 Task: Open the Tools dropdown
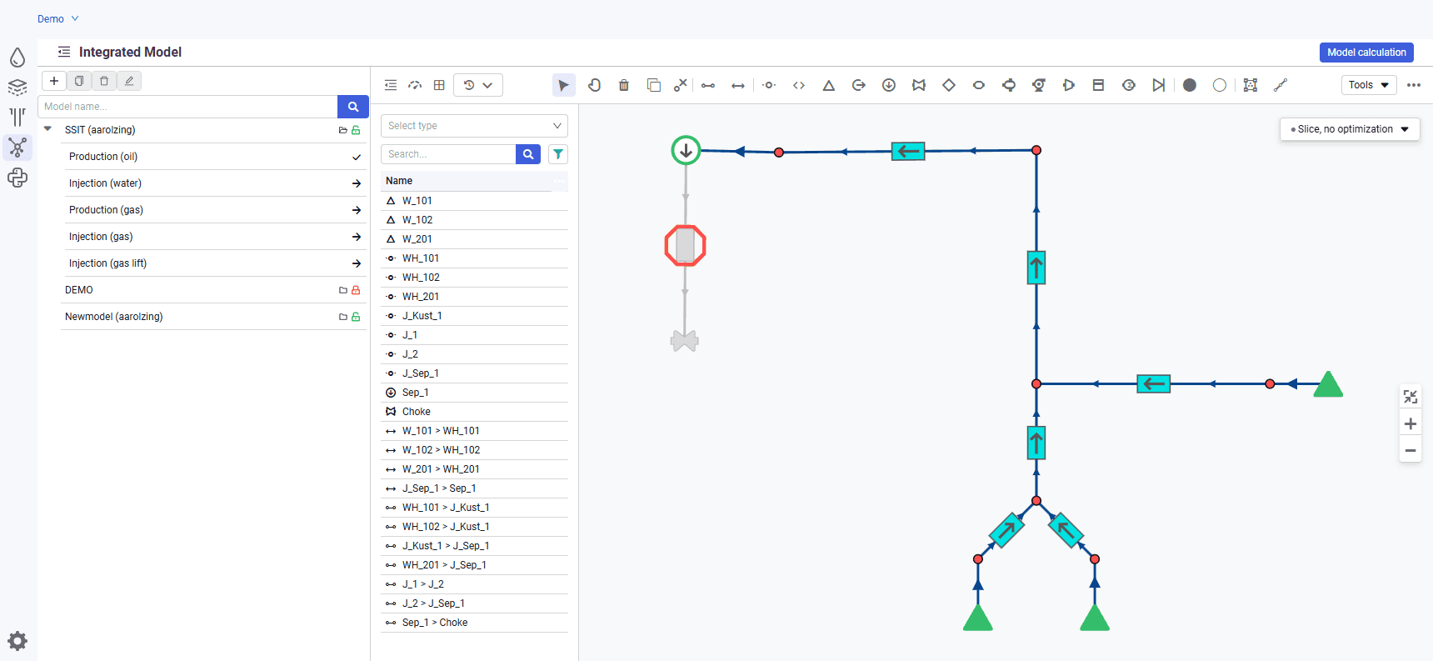click(1369, 85)
